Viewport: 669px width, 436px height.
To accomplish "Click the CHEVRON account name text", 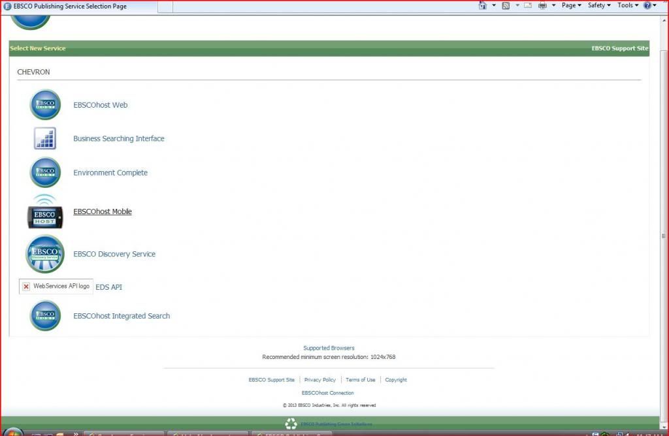I will (33, 72).
